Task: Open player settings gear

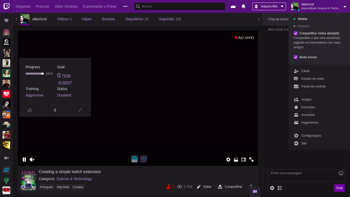Action: 228,160
